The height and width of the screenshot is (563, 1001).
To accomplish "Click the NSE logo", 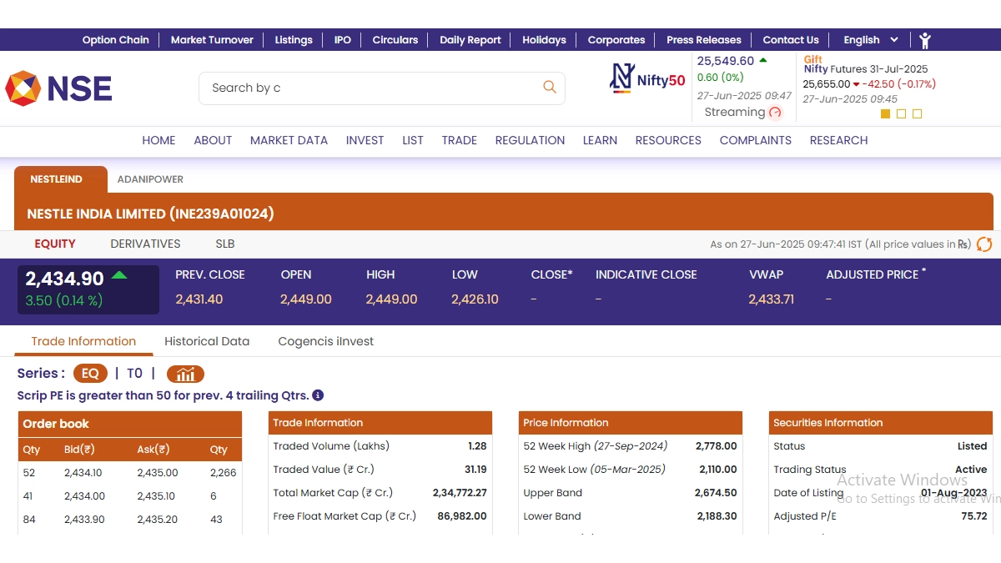I will point(59,88).
